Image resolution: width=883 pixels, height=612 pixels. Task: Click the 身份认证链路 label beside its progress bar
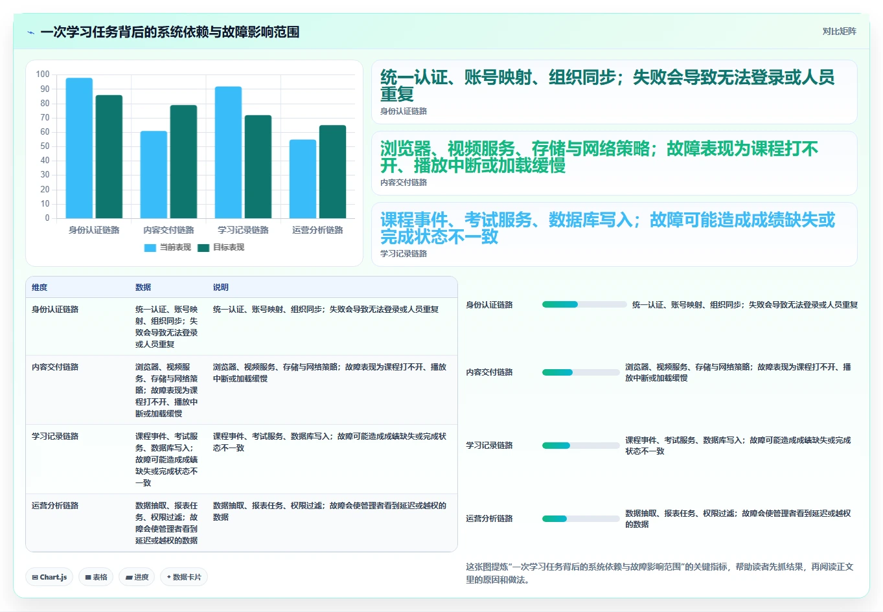point(489,305)
